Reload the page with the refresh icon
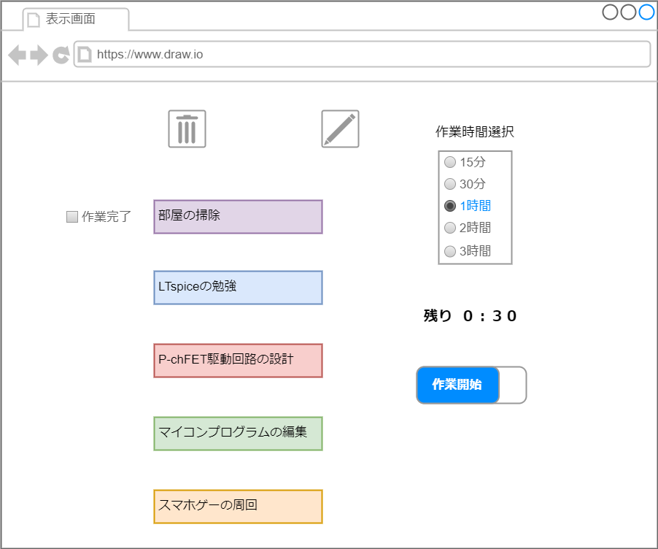This screenshot has width=658, height=549. tap(61, 55)
